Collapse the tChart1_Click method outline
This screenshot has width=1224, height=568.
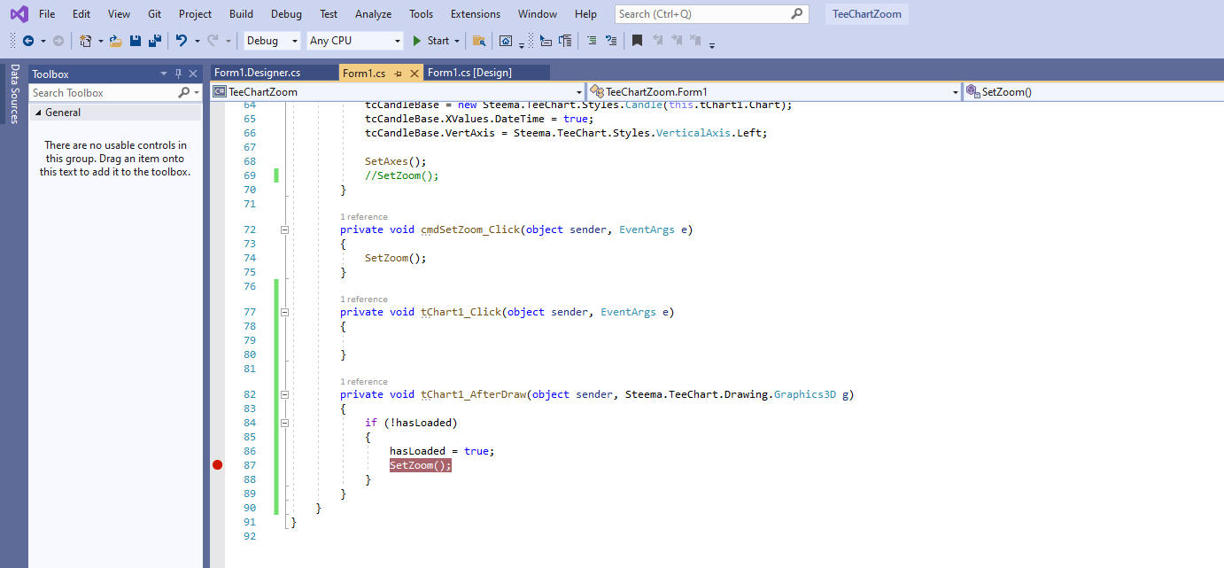[x=284, y=312]
